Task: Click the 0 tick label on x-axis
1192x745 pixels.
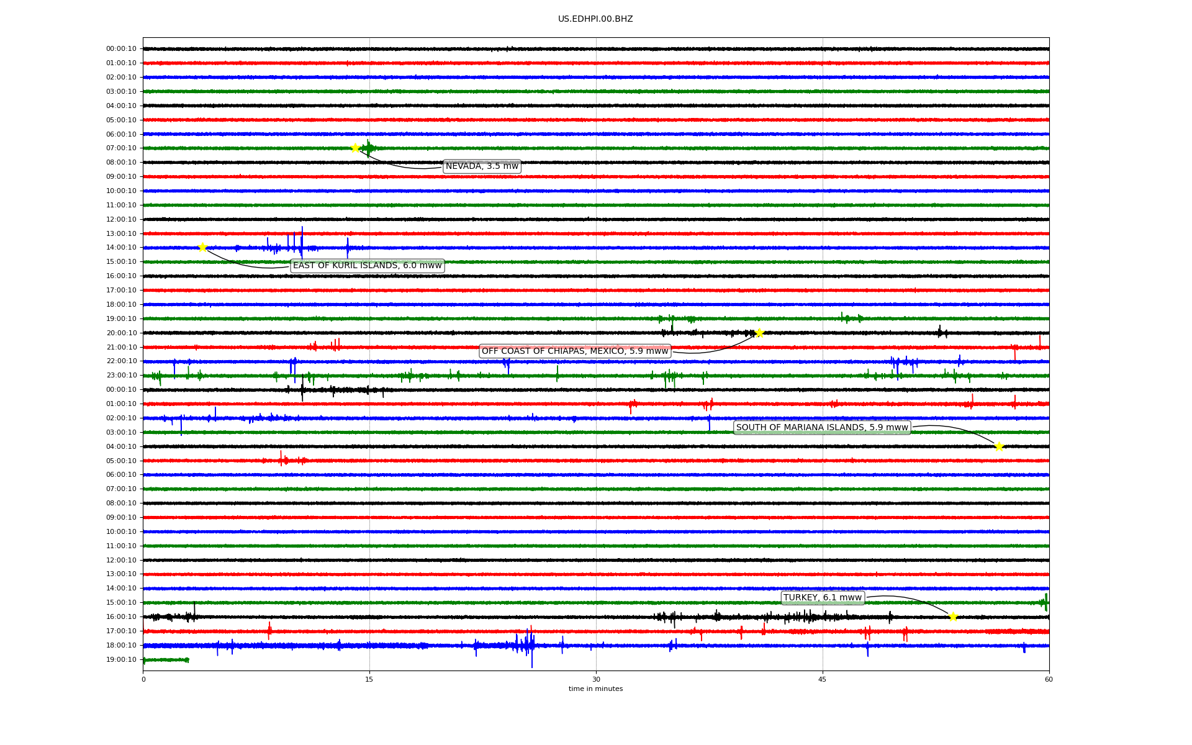Action: [143, 679]
